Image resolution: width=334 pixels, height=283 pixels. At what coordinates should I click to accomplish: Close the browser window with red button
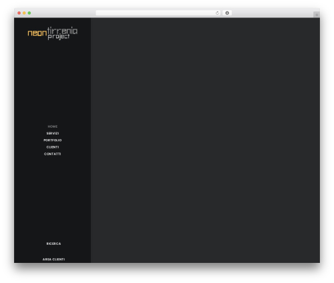(19, 13)
